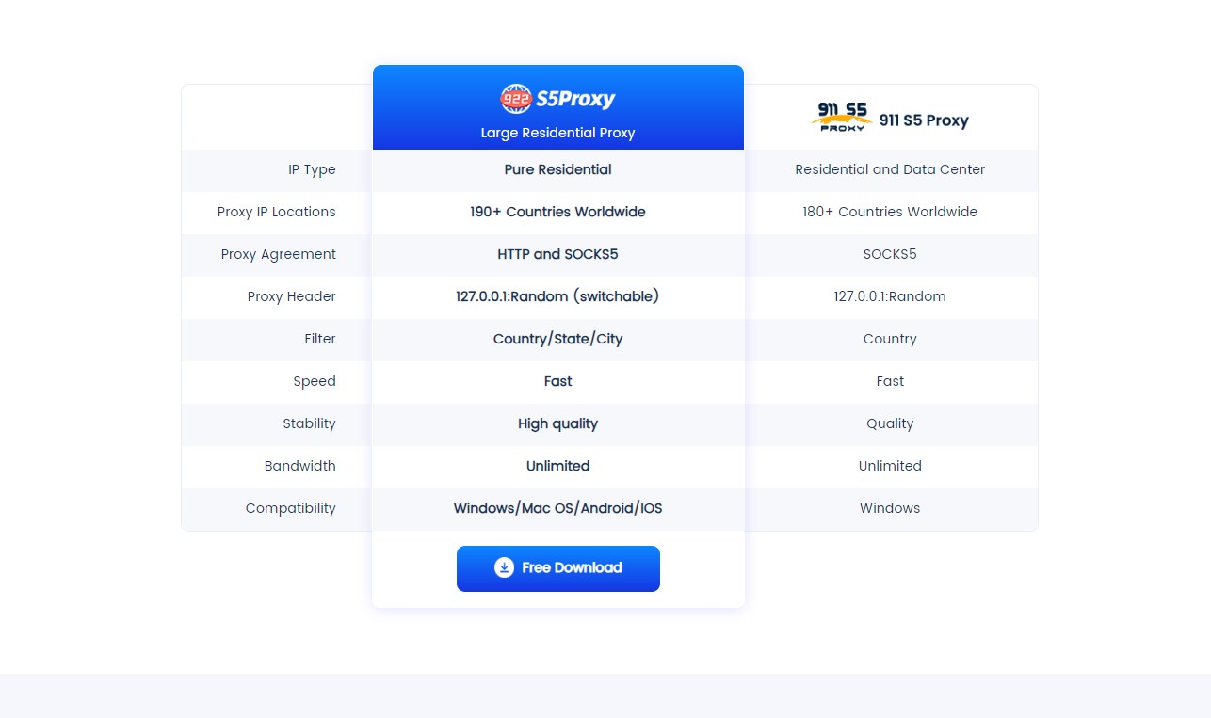Click the 'Residential and Data Center' cell

(890, 169)
